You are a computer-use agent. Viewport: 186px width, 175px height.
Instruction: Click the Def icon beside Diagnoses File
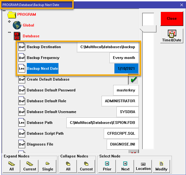click(22, 144)
